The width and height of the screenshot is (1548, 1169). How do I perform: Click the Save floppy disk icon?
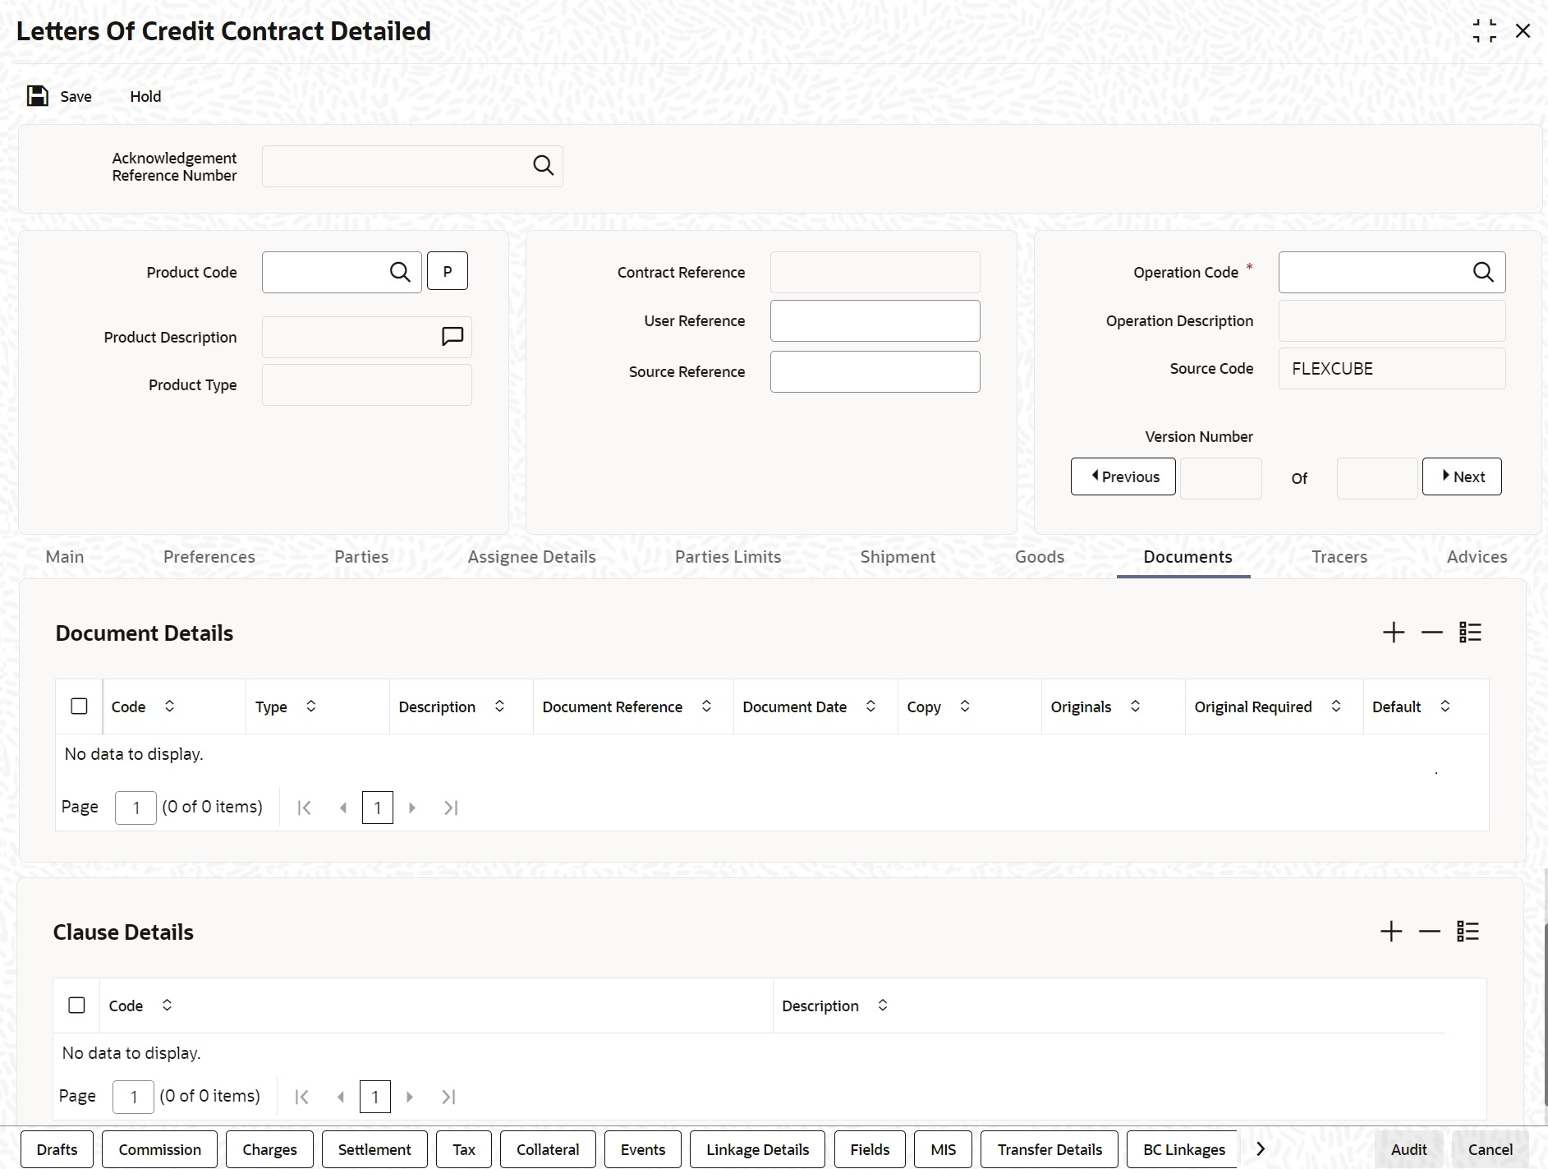click(38, 96)
